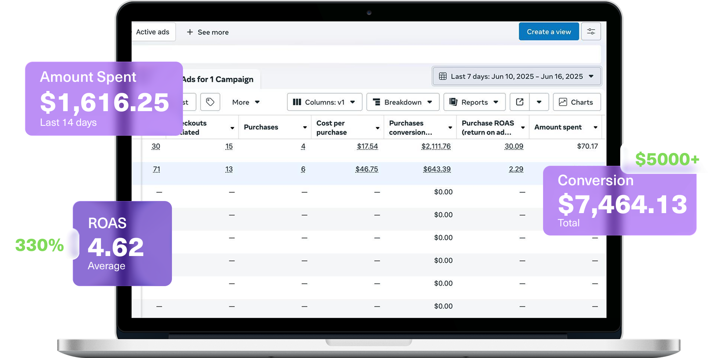Image resolution: width=715 pixels, height=358 pixels.
Task: Click the plus icon beside See more
Action: tap(190, 32)
